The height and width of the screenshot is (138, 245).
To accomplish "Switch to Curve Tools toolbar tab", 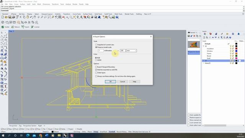I will [x=77, y=14].
